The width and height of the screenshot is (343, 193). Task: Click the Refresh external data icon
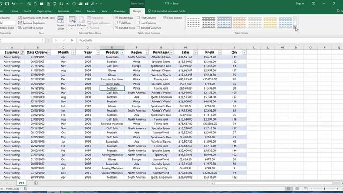[81, 23]
